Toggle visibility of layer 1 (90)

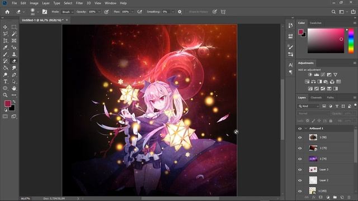300,137
